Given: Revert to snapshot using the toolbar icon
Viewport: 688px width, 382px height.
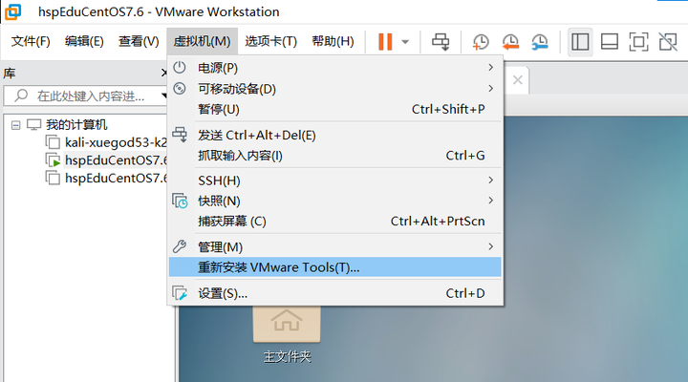Looking at the screenshot, I should coord(510,42).
